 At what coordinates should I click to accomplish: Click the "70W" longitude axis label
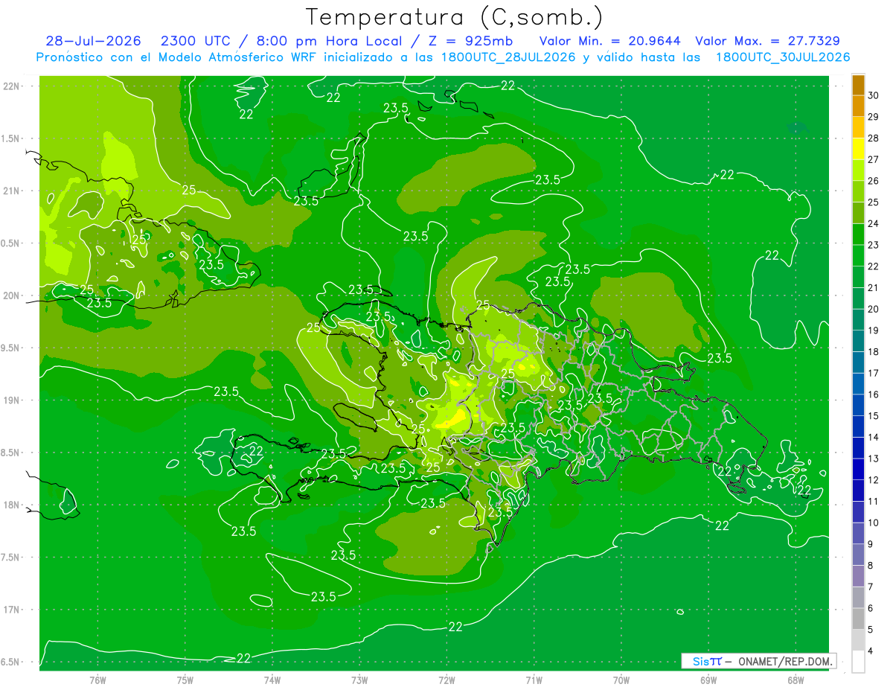coord(621,680)
